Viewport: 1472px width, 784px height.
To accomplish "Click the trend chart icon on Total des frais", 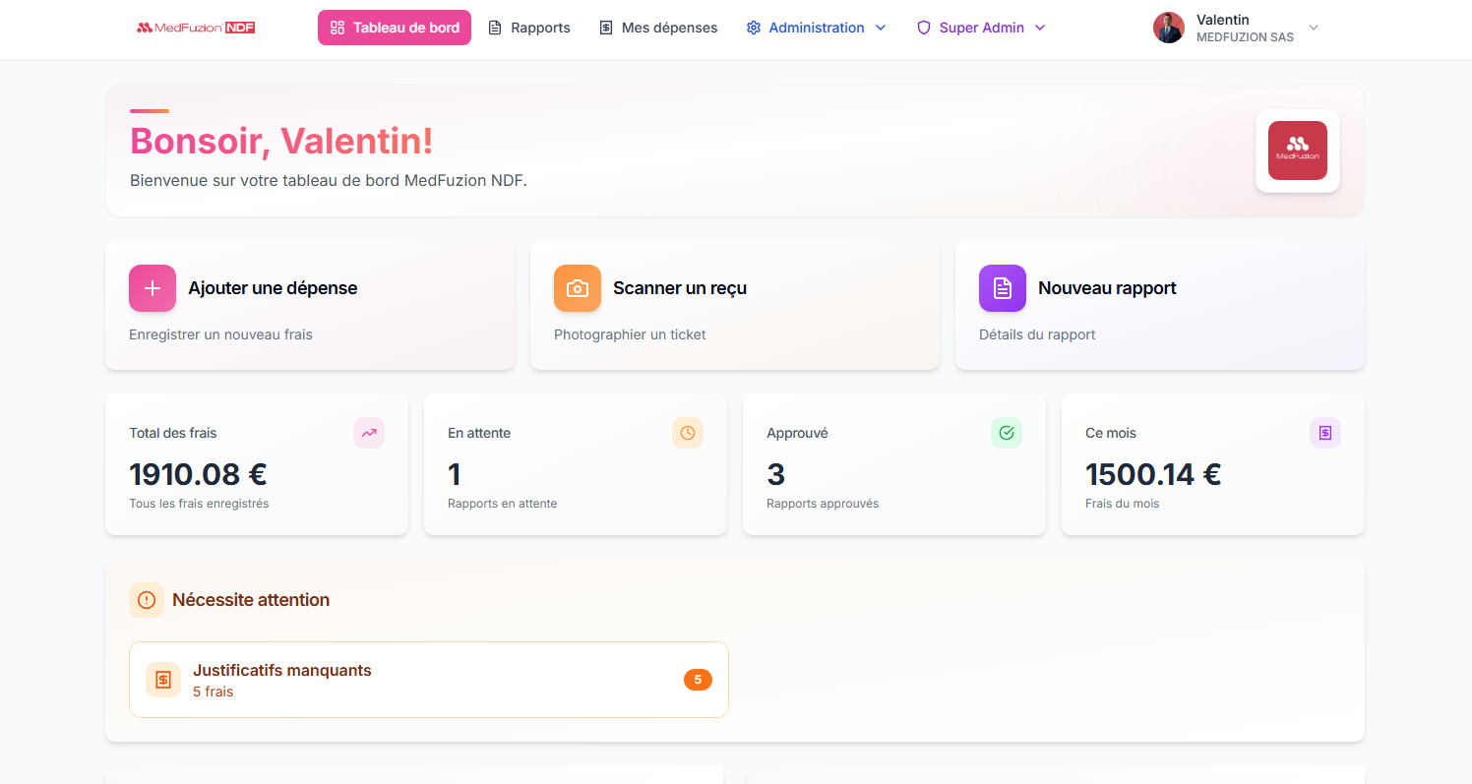I will [x=368, y=432].
